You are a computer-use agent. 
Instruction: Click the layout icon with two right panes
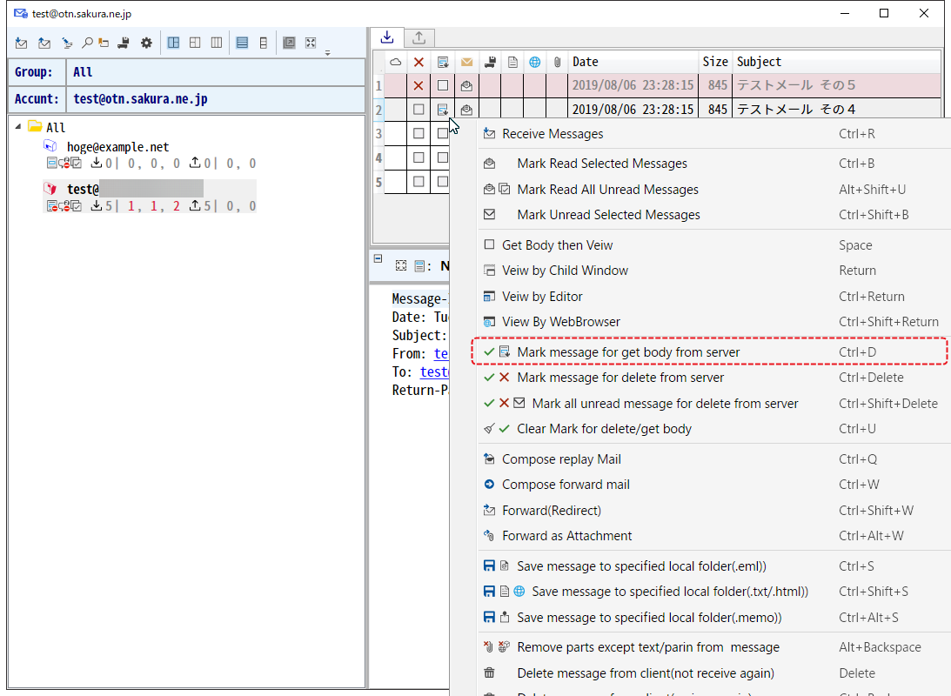pos(195,43)
